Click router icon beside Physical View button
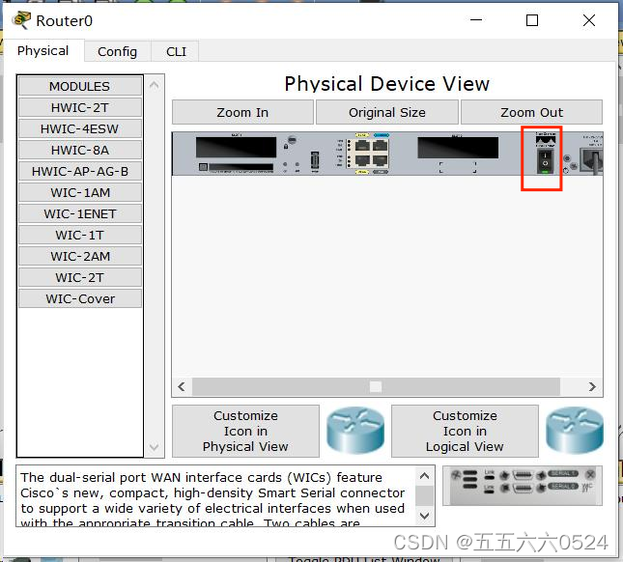623x562 pixels. [355, 431]
